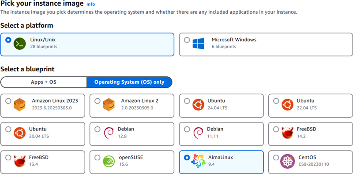Pick the Ubuntu 20.04 LTS radio button

(x=8, y=129)
